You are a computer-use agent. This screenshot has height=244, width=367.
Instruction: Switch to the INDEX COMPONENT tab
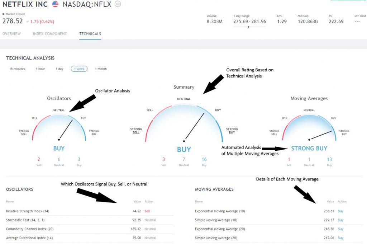50,34
